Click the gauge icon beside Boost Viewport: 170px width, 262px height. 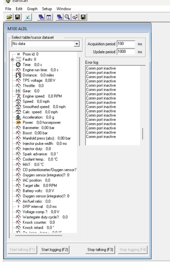(x=18, y=133)
